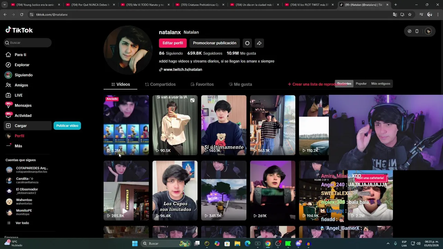The height and width of the screenshot is (249, 443).
Task: Open the TikTok logo home link
Action: 19,30
